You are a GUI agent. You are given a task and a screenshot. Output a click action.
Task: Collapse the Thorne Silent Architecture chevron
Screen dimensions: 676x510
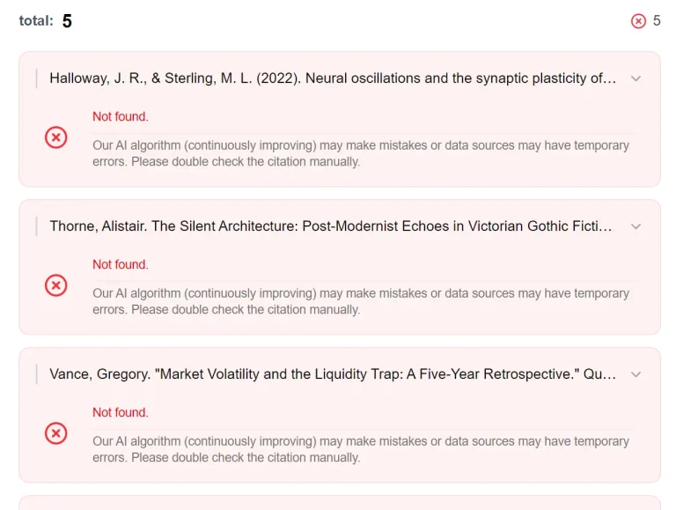coord(636,226)
